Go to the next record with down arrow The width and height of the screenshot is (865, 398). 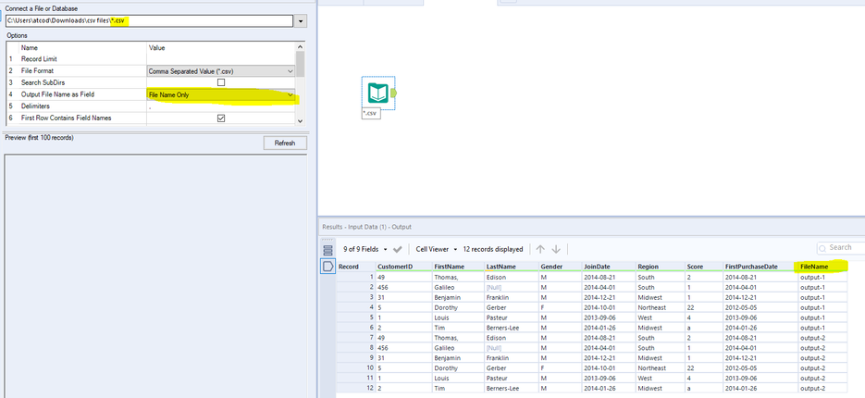556,249
